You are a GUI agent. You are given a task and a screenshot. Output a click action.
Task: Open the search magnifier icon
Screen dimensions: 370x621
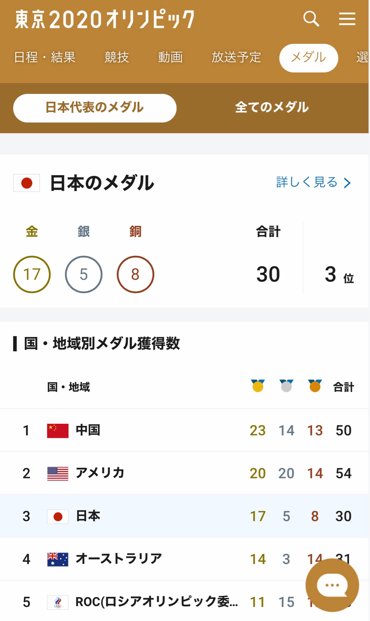click(x=311, y=19)
